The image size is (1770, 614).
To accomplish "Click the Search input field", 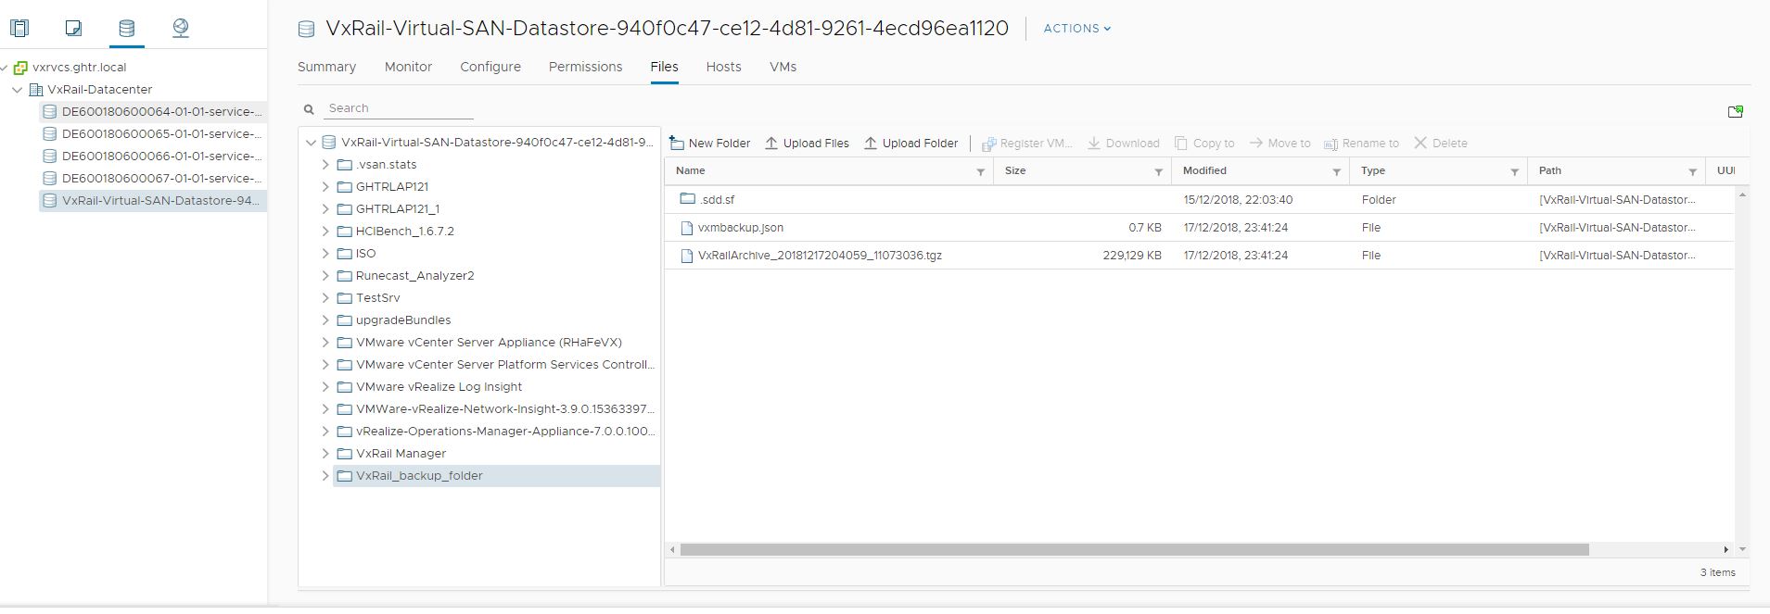I will (x=399, y=108).
